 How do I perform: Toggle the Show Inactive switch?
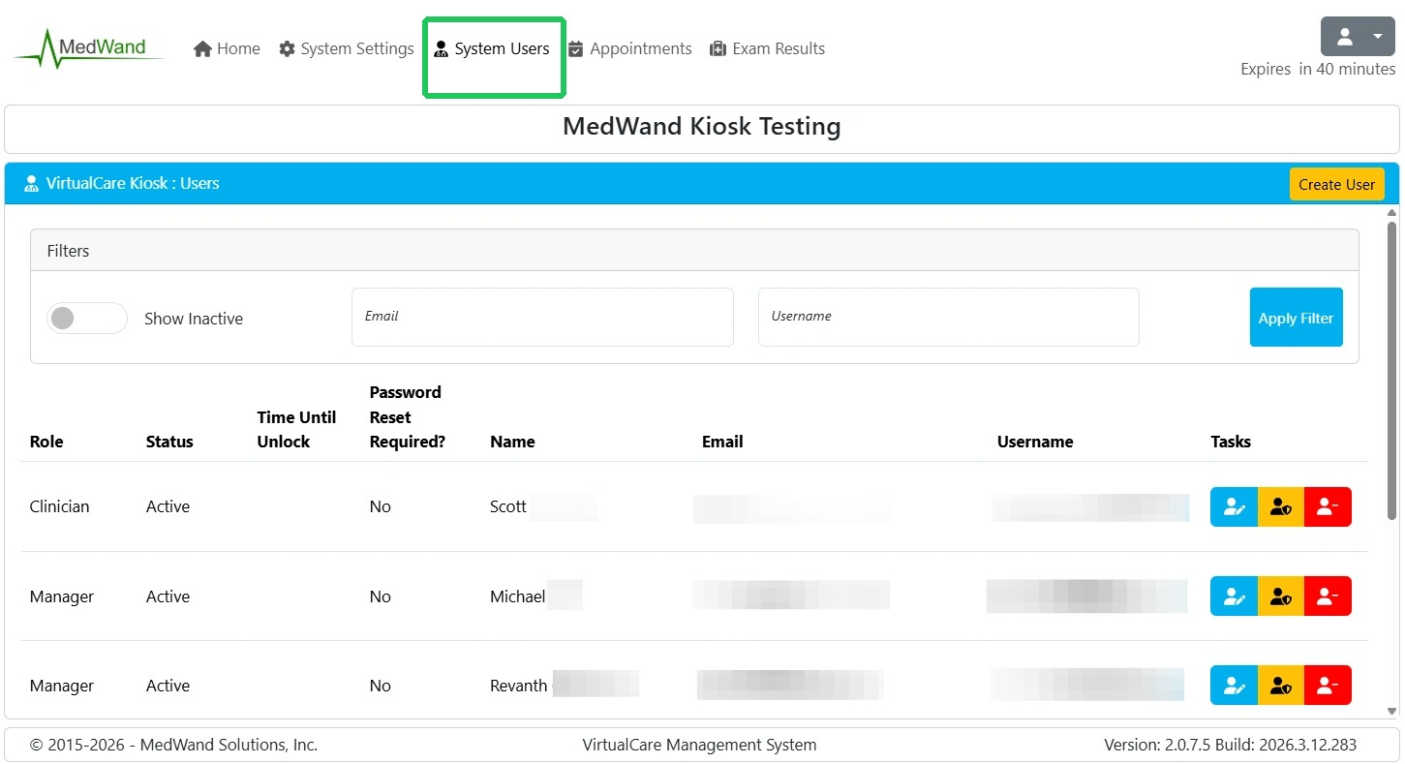[x=87, y=319]
